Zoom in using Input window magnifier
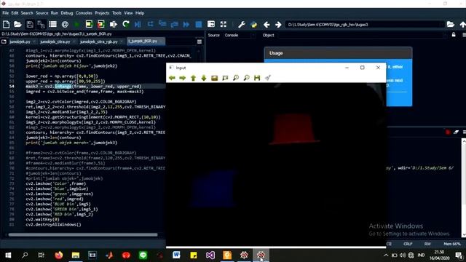466x262 pixels. (236, 78)
